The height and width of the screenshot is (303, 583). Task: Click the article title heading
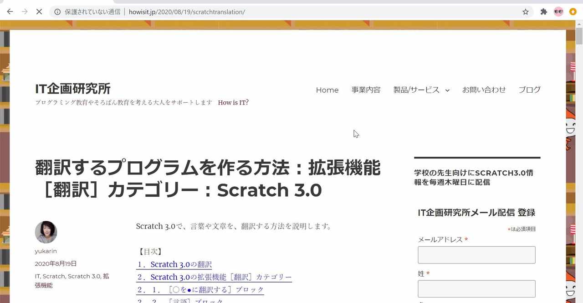[x=208, y=179]
